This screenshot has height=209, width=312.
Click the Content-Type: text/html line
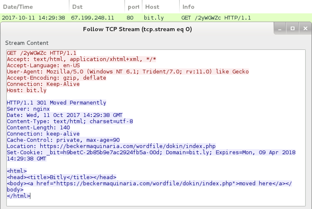70,121
